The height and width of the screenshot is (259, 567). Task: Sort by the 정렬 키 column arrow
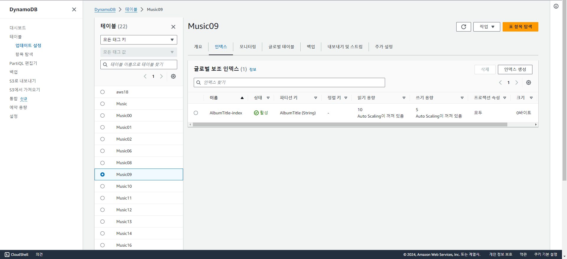pyautogui.click(x=346, y=98)
